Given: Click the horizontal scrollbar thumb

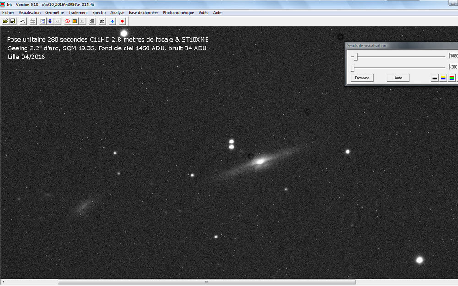Looking at the screenshot, I should pos(207,282).
